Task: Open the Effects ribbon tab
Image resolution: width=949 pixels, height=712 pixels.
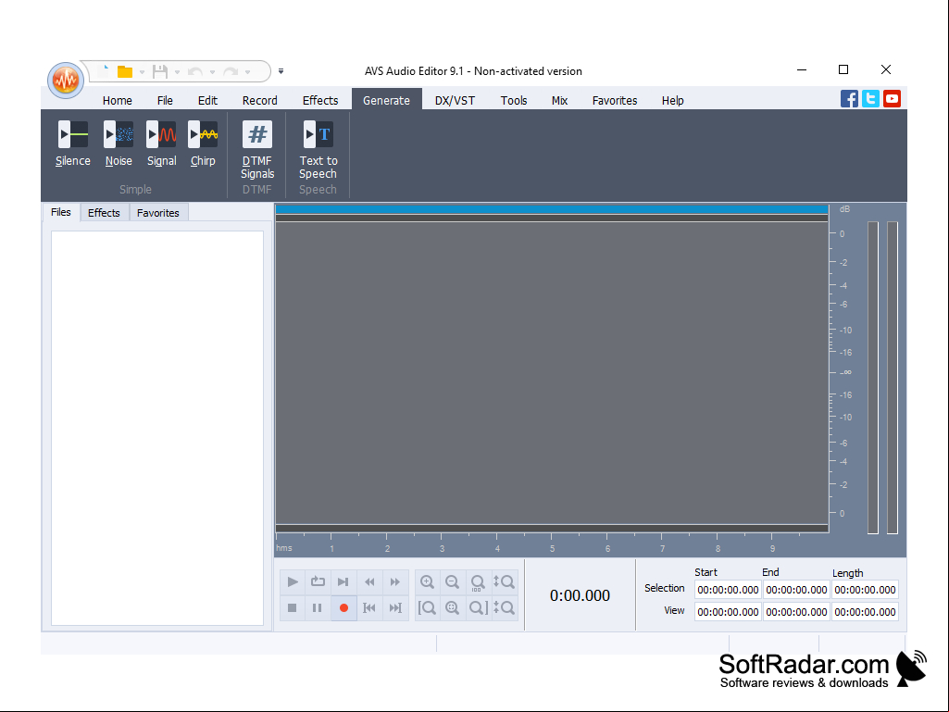Action: point(320,101)
